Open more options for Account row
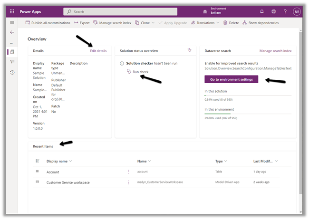Screen dimensions: 309x220 click(x=128, y=172)
